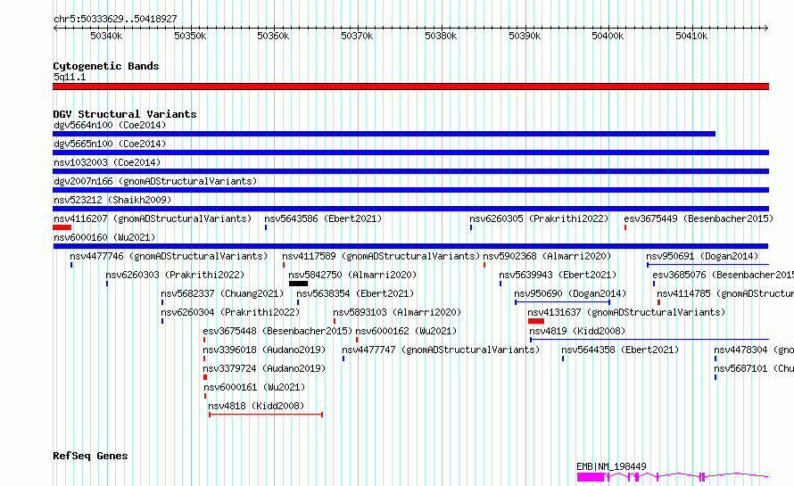Click the 50340k ruler tick label
The height and width of the screenshot is (486, 794).
(x=106, y=36)
